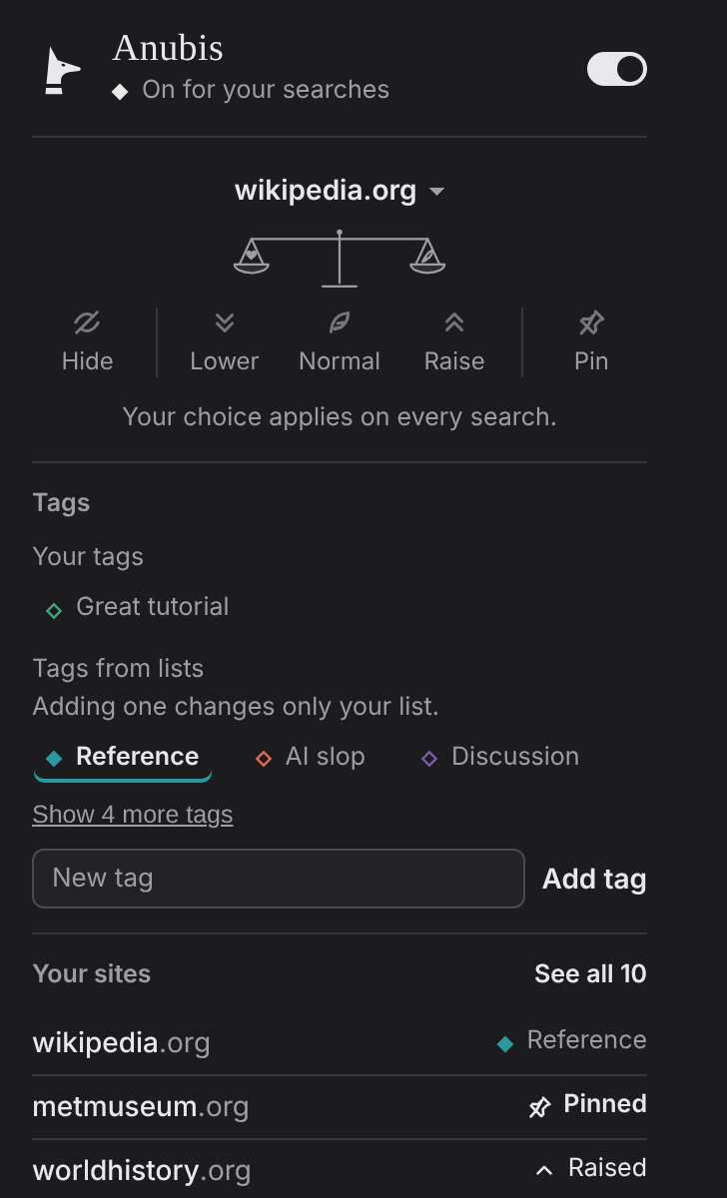Choose the Raise double-chevron icon

click(454, 322)
